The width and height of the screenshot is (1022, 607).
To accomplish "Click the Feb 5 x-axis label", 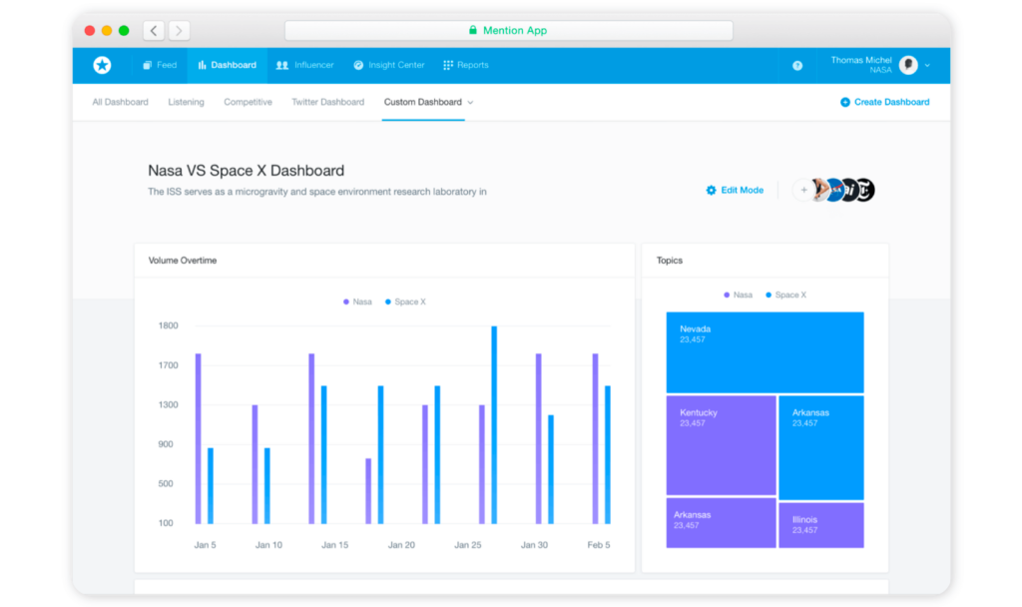I will (x=599, y=545).
